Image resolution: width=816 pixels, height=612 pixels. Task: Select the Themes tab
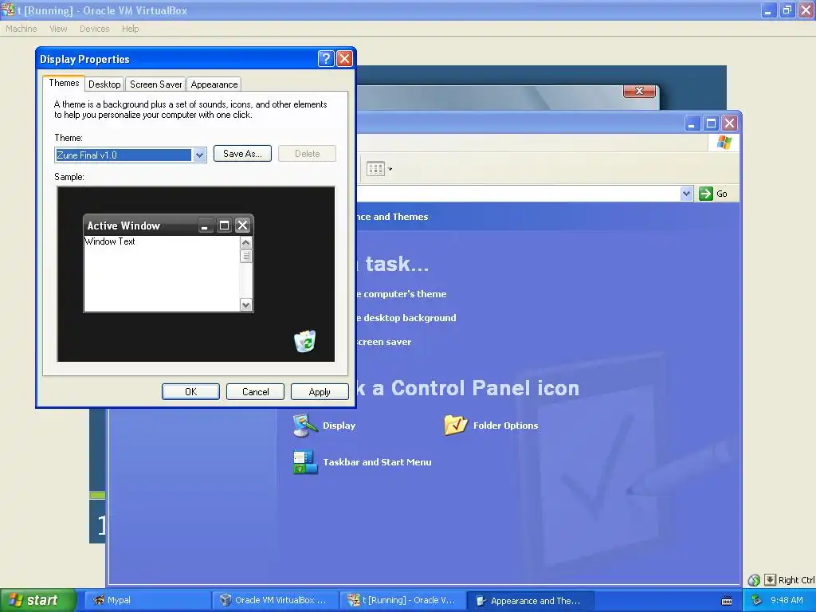click(64, 83)
